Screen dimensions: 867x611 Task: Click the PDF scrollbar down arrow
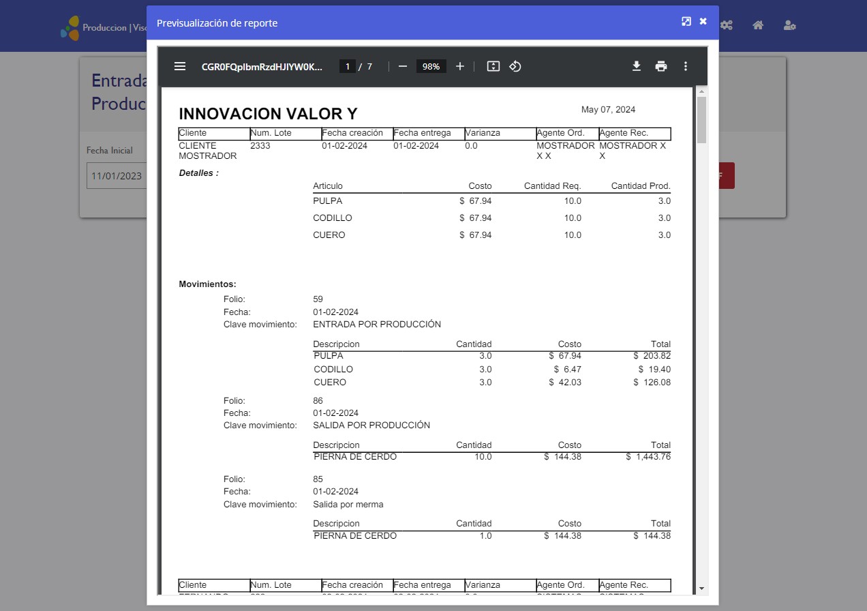[x=701, y=588]
